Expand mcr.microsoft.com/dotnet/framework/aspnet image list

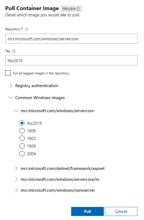click(x=16, y=168)
